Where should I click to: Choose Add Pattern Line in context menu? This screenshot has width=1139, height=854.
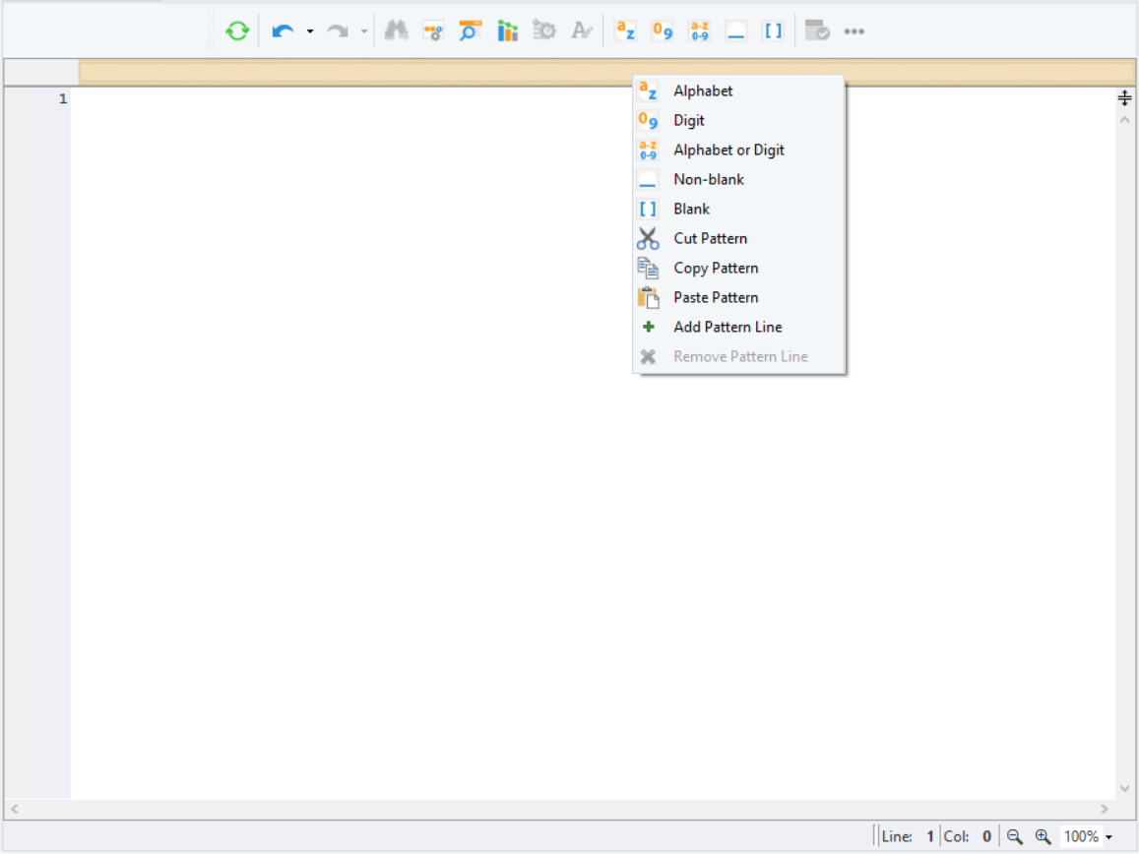click(x=728, y=327)
